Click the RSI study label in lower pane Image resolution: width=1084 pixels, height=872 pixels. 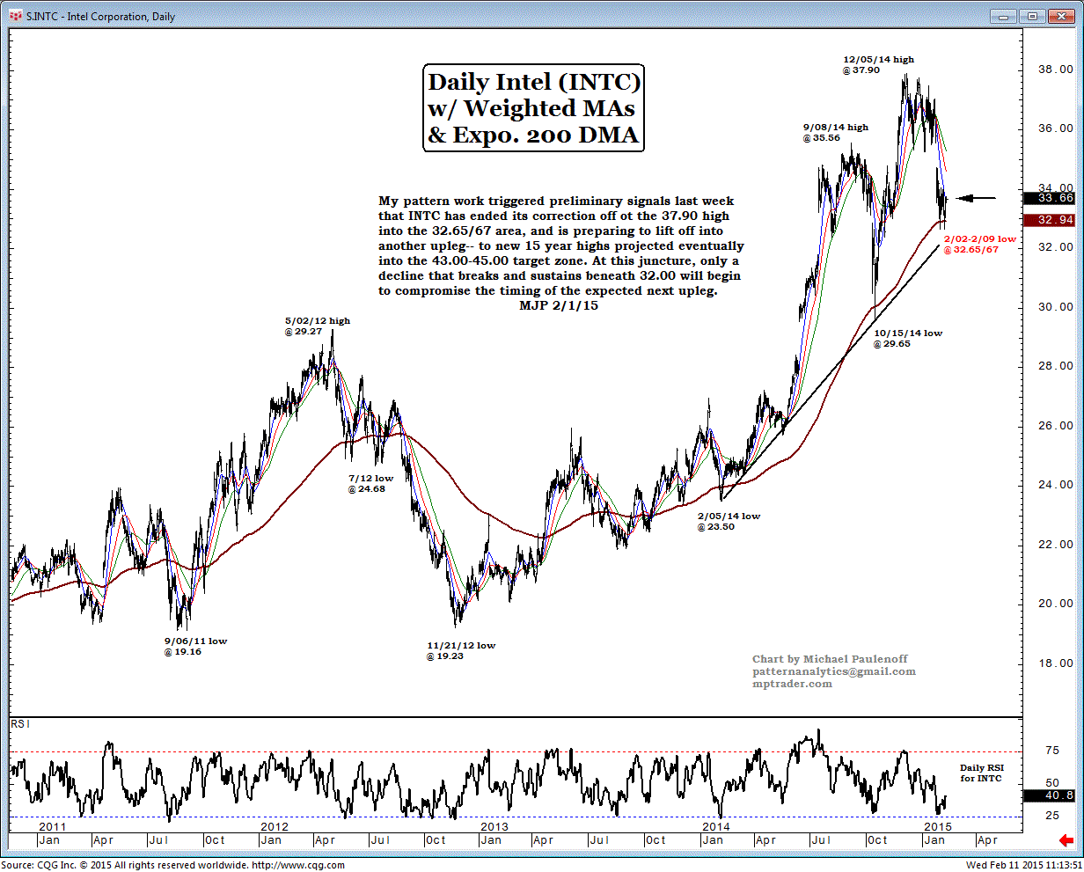pos(18,722)
